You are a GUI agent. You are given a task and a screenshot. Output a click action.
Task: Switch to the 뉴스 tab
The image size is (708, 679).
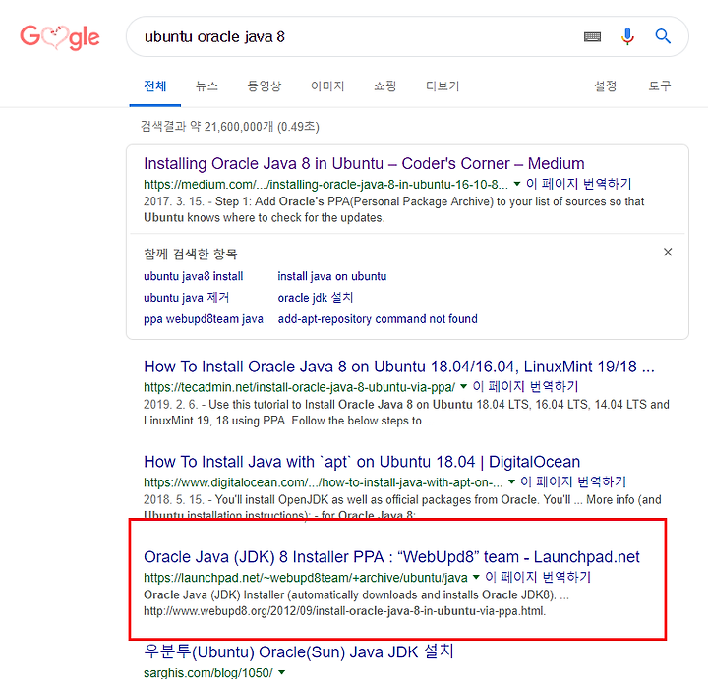pos(206,85)
